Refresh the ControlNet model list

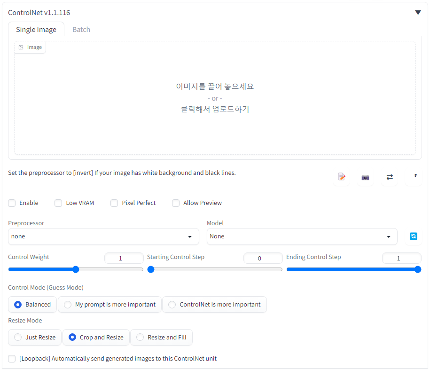pos(413,236)
